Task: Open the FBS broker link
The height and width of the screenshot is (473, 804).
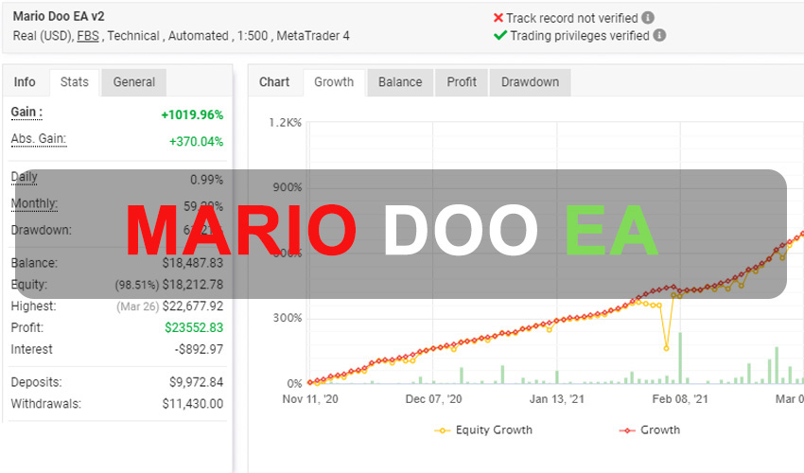Action: tap(88, 36)
